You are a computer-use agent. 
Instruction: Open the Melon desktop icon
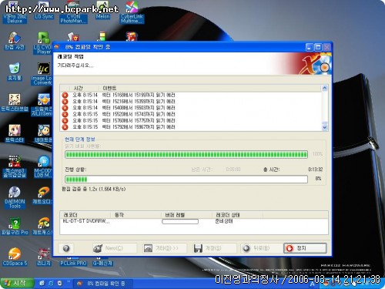pyautogui.click(x=102, y=11)
